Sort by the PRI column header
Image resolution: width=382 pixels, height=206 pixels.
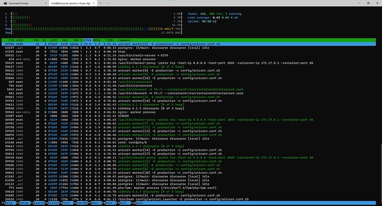click(x=37, y=40)
